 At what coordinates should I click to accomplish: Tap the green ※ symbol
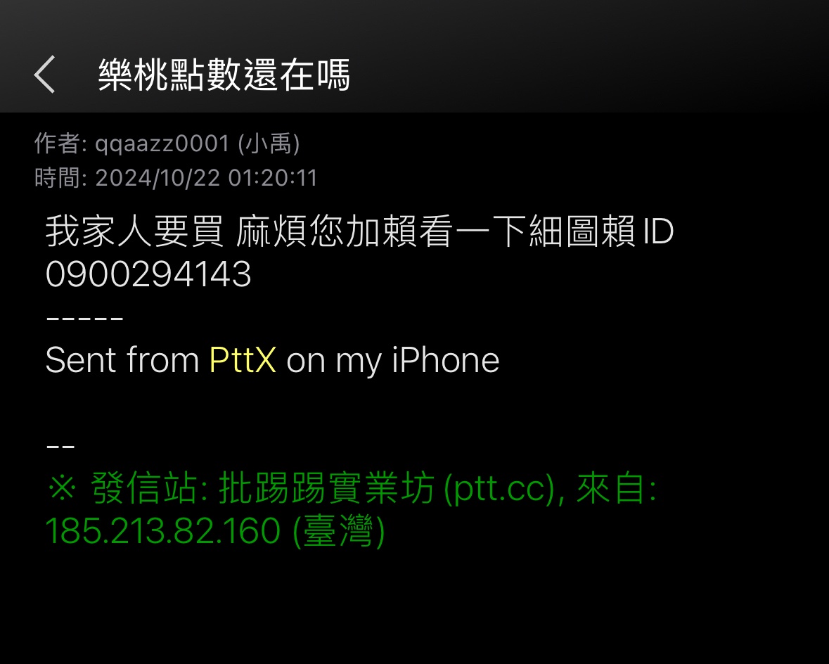pos(62,487)
